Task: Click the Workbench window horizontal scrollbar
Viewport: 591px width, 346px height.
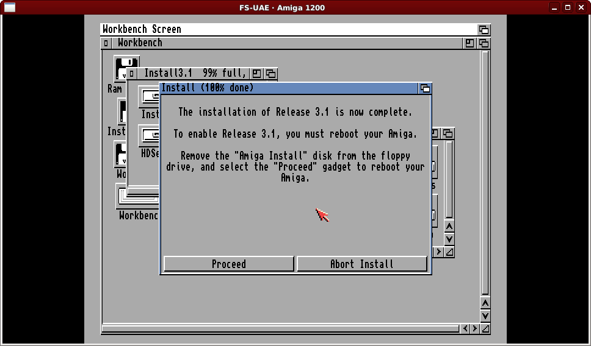Action: tap(281, 329)
